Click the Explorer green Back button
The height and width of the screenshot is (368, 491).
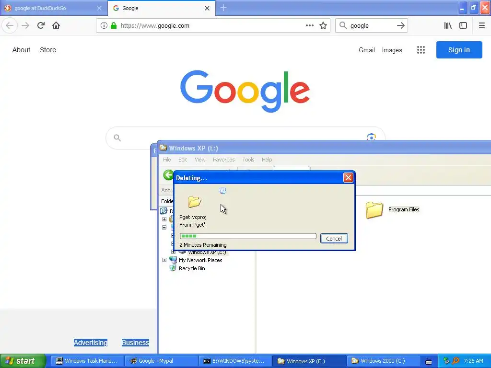tap(168, 175)
